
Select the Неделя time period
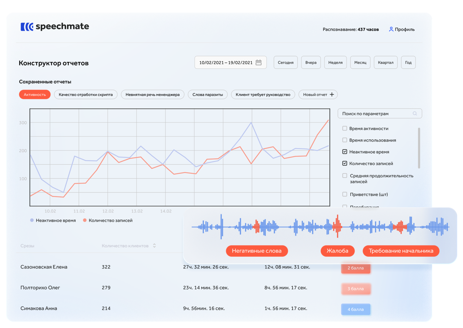pyautogui.click(x=335, y=62)
